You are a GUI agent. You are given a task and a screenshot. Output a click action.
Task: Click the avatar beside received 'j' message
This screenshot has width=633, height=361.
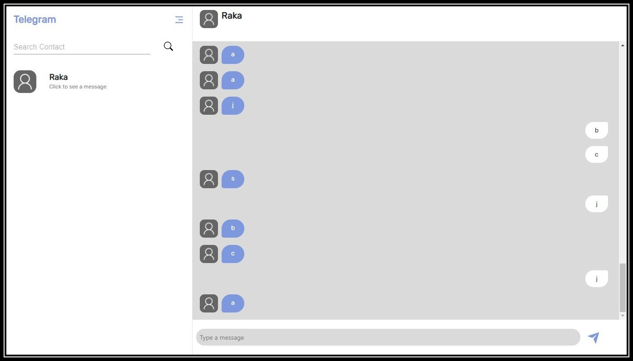pyautogui.click(x=209, y=106)
